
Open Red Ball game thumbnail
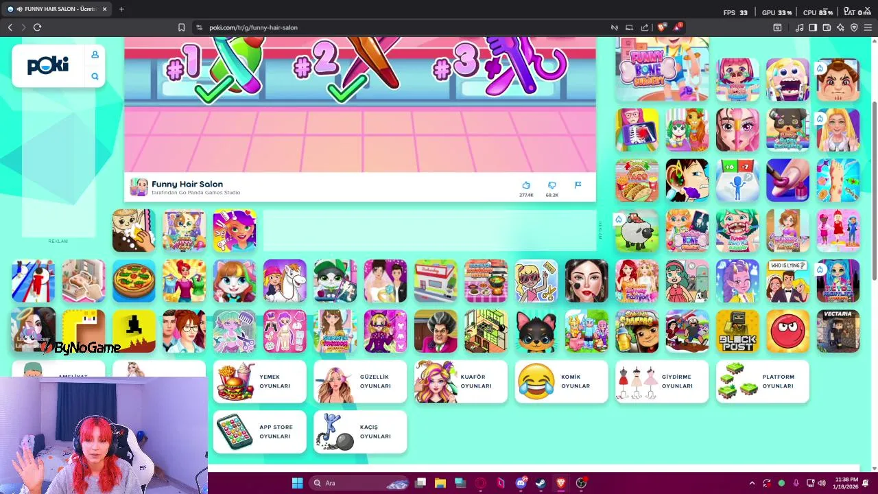(x=787, y=331)
